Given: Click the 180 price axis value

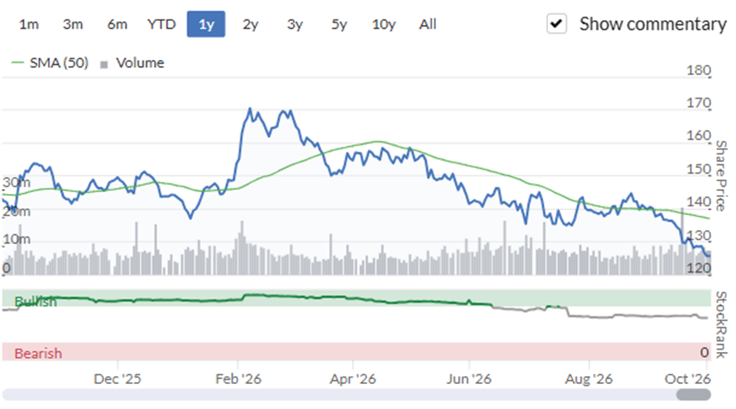Looking at the screenshot, I should (x=698, y=70).
